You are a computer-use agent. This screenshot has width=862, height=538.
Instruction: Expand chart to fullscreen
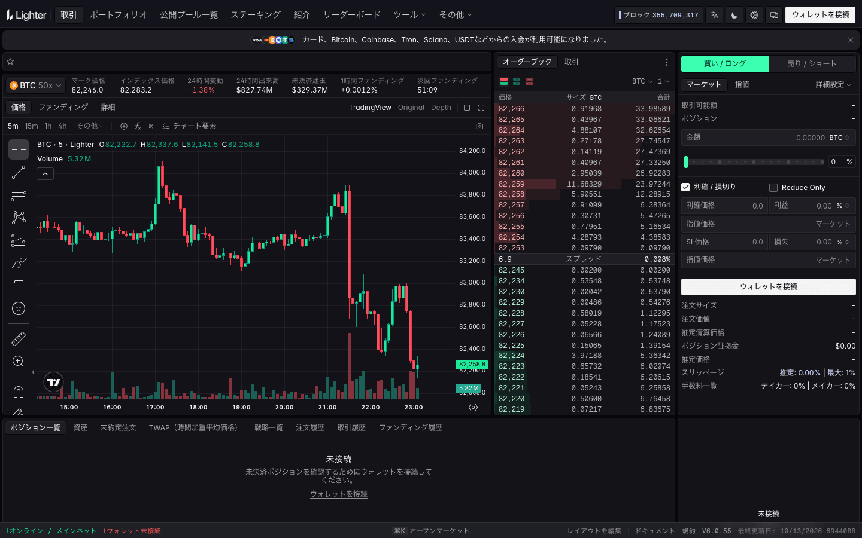coord(481,108)
